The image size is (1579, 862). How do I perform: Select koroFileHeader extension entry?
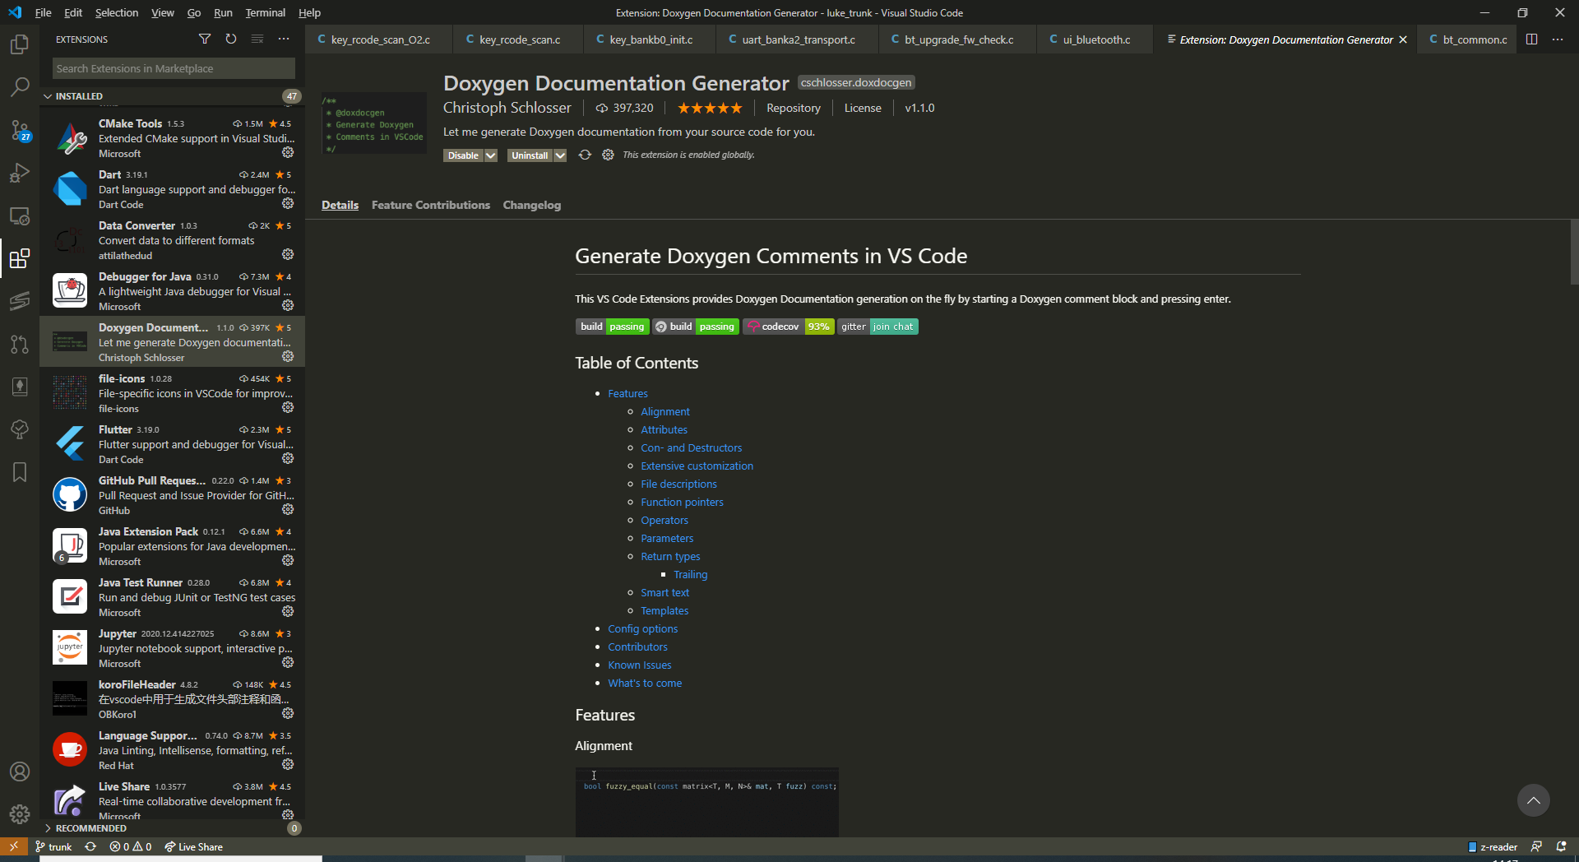pos(172,699)
